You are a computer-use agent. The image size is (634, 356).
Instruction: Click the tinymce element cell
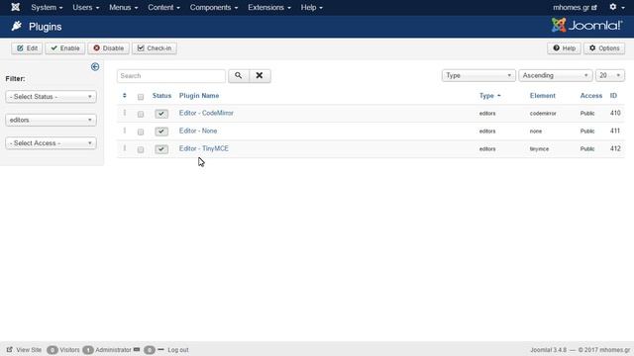pos(539,149)
